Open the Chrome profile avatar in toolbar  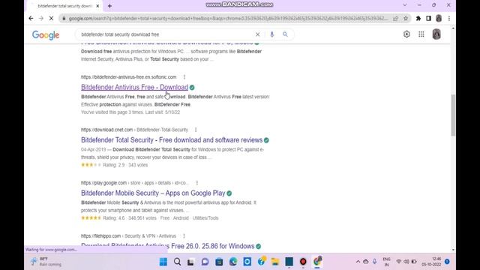click(x=439, y=18)
